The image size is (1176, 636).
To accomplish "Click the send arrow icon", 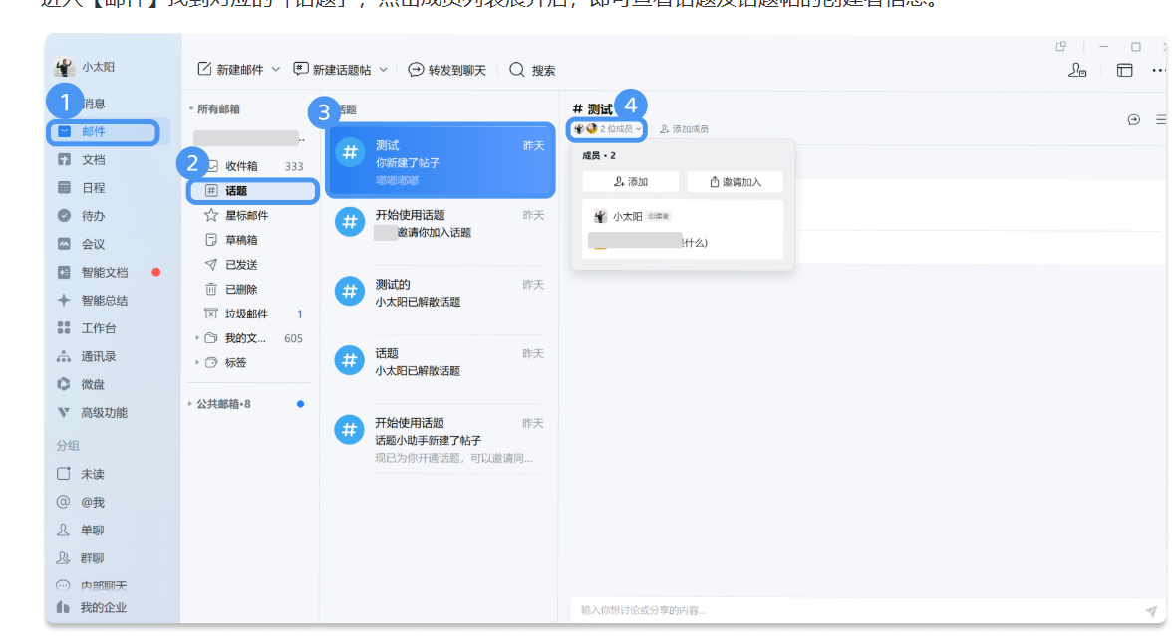I will (x=1151, y=611).
